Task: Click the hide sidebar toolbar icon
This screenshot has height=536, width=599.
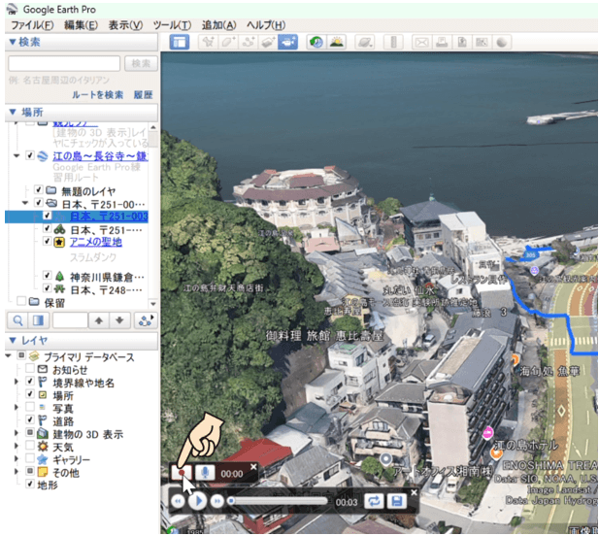Action: point(179,43)
